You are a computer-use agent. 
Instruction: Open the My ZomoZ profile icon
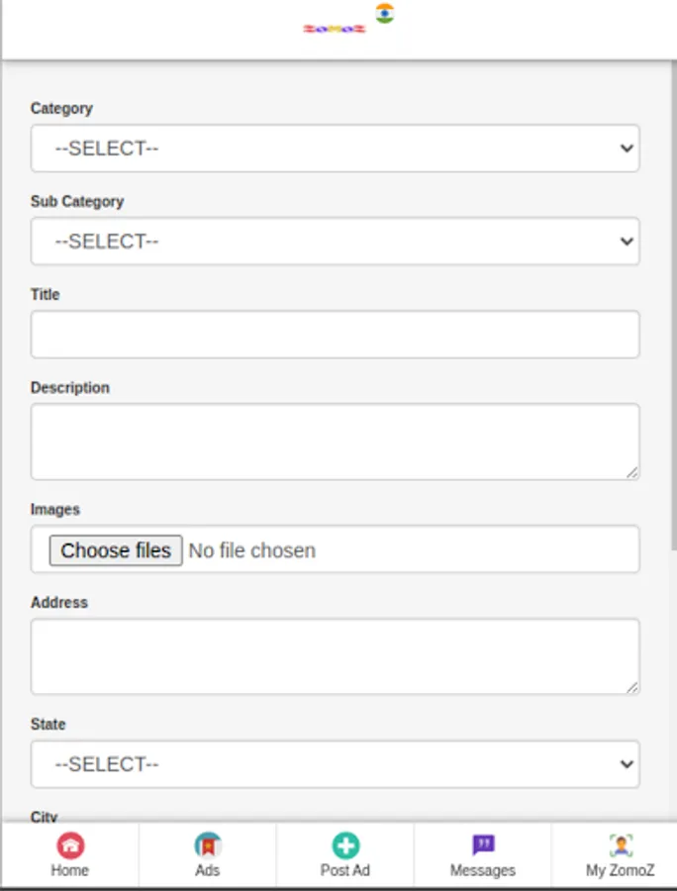(621, 844)
